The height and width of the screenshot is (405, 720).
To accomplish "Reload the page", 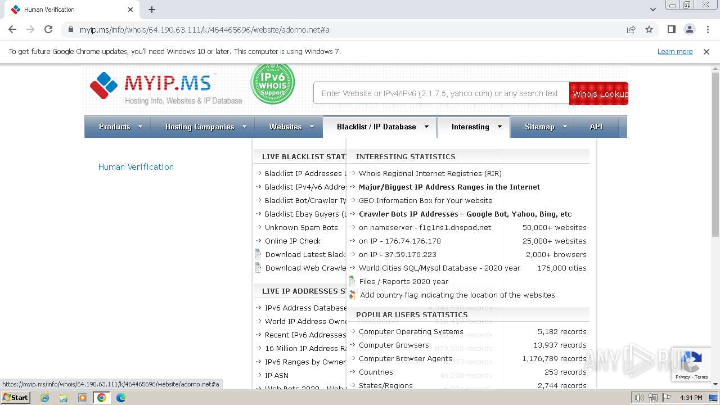I will point(48,29).
